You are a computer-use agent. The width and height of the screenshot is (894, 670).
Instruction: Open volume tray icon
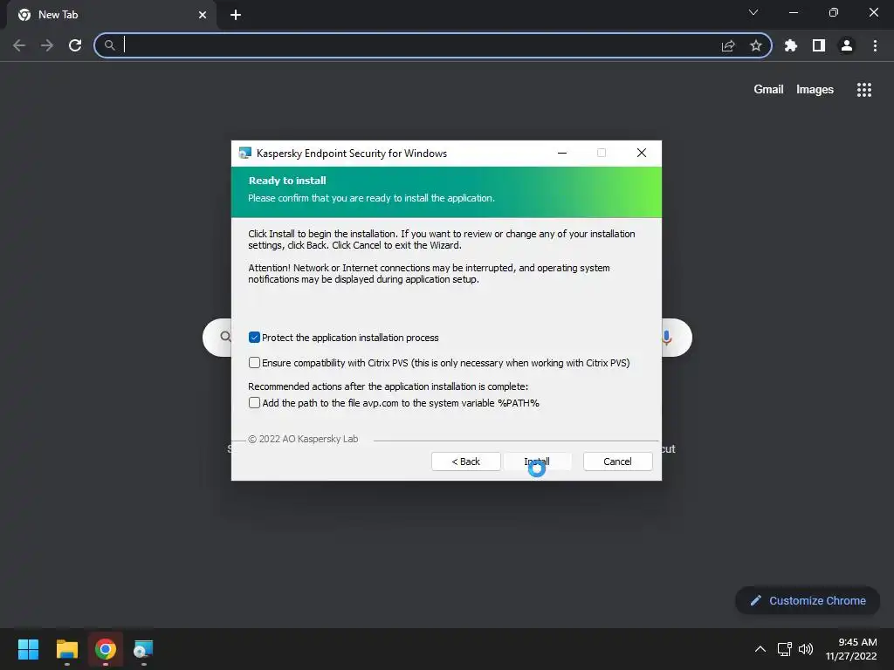click(x=806, y=649)
